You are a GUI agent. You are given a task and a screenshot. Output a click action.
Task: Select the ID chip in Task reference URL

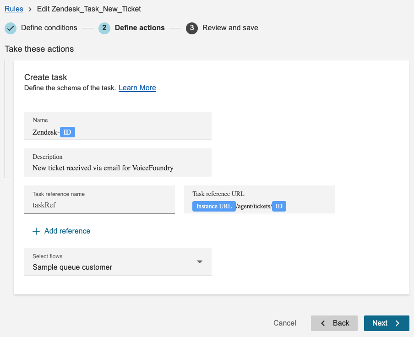pos(279,207)
